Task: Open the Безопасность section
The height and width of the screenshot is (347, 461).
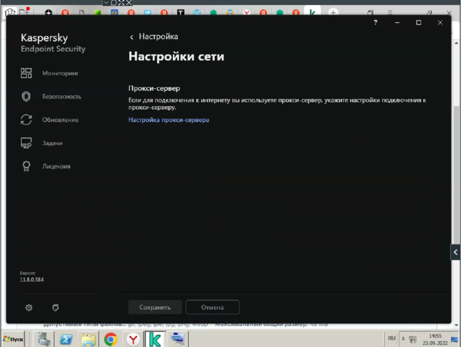Action: [62, 96]
